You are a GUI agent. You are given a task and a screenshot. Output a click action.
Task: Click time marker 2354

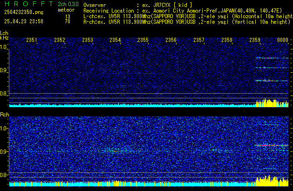tap(115, 40)
